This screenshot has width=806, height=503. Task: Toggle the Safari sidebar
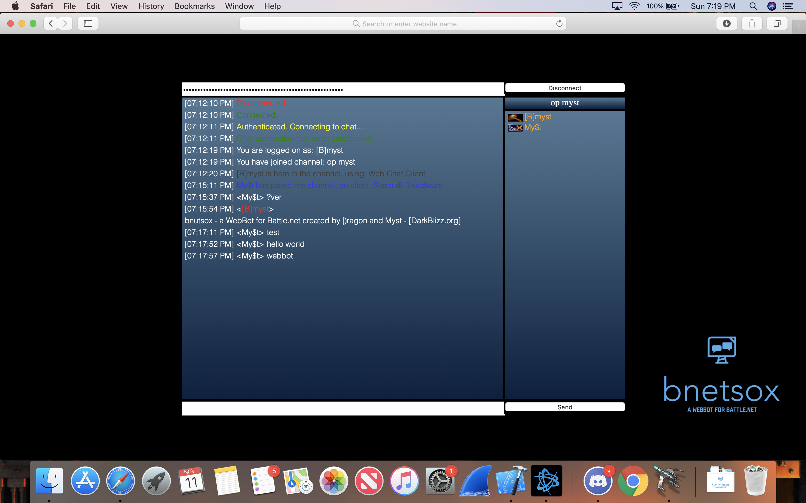tap(88, 23)
